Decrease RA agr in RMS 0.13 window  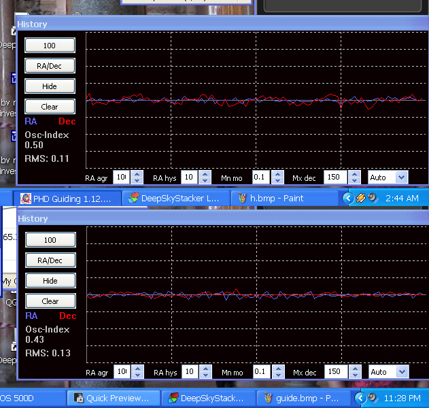coord(137,375)
